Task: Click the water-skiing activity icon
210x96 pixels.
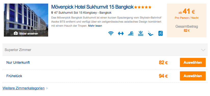Action: click(x=151, y=33)
